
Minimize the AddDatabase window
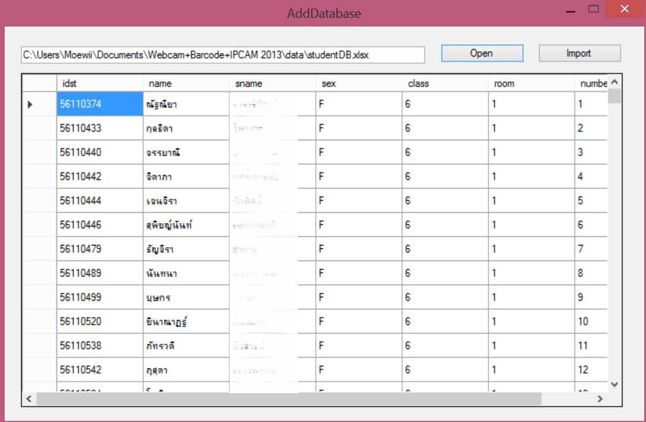(570, 10)
